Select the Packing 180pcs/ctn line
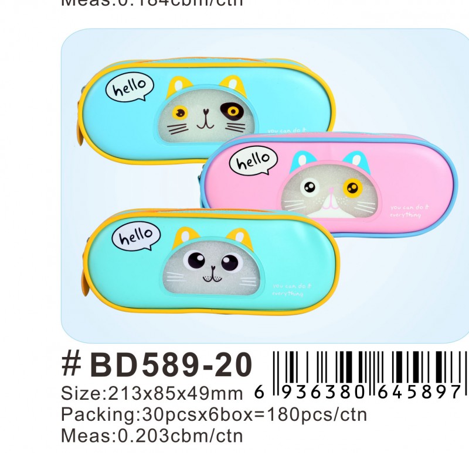Image resolution: width=469 pixels, height=453 pixels. pos(214,414)
